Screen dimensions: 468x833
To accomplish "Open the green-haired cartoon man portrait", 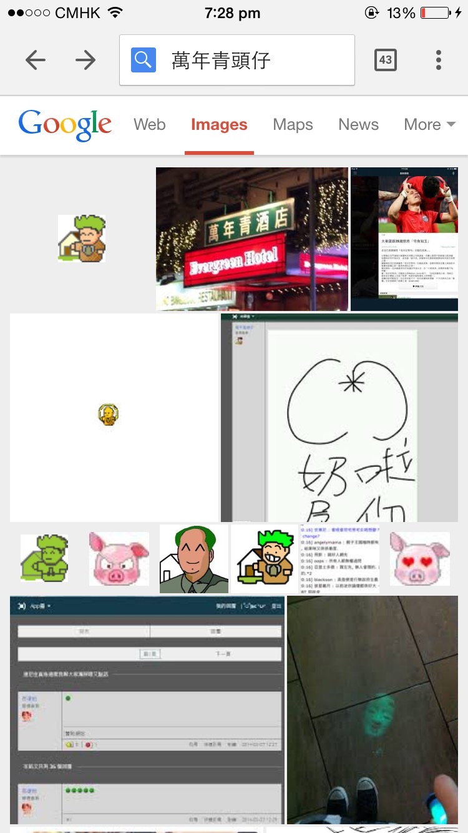I will 194,559.
